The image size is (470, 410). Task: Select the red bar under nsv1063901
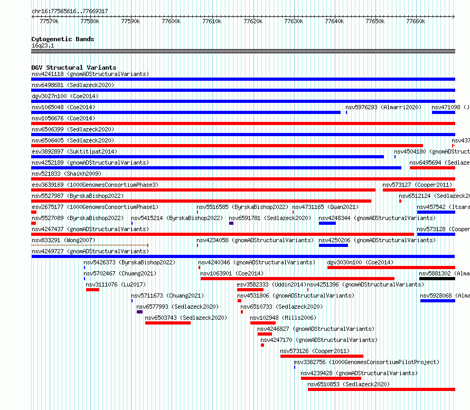coord(298,279)
